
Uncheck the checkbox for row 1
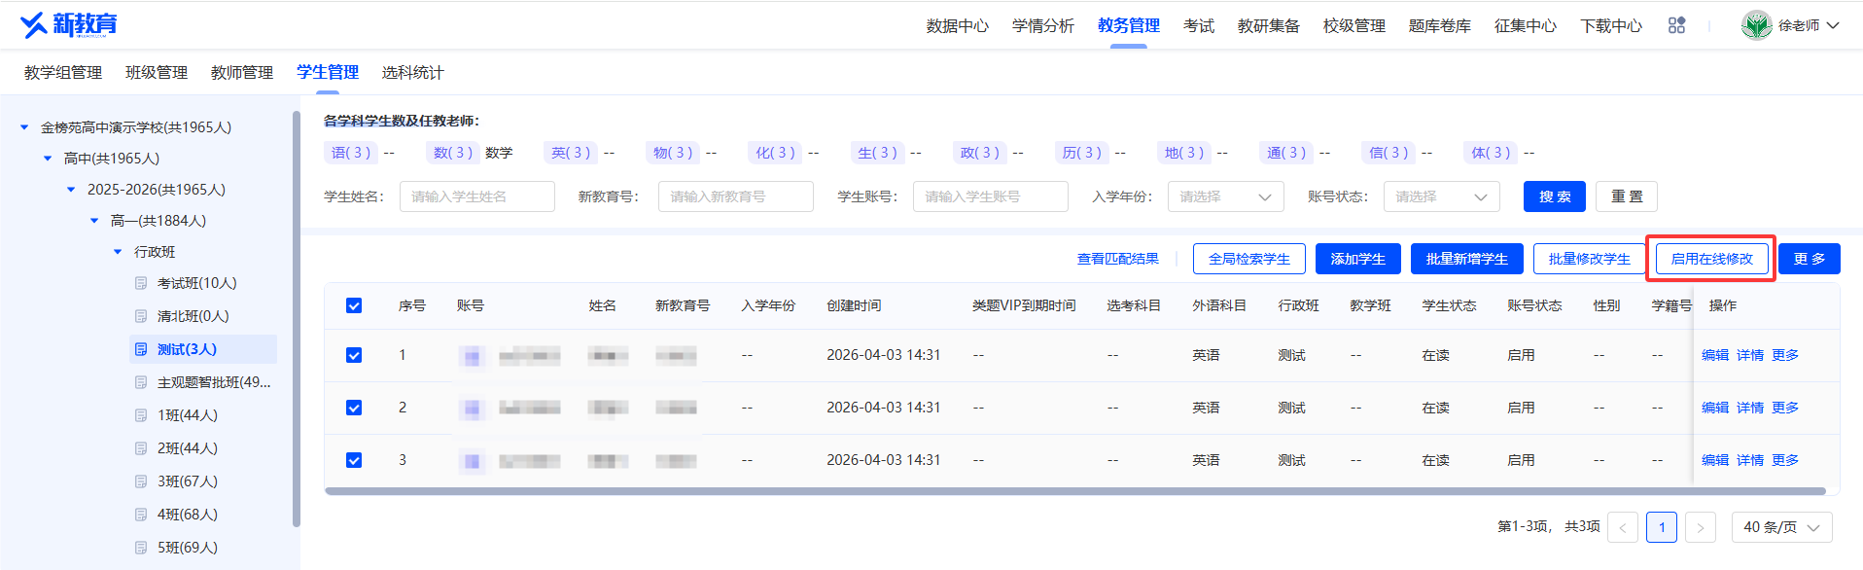(354, 355)
